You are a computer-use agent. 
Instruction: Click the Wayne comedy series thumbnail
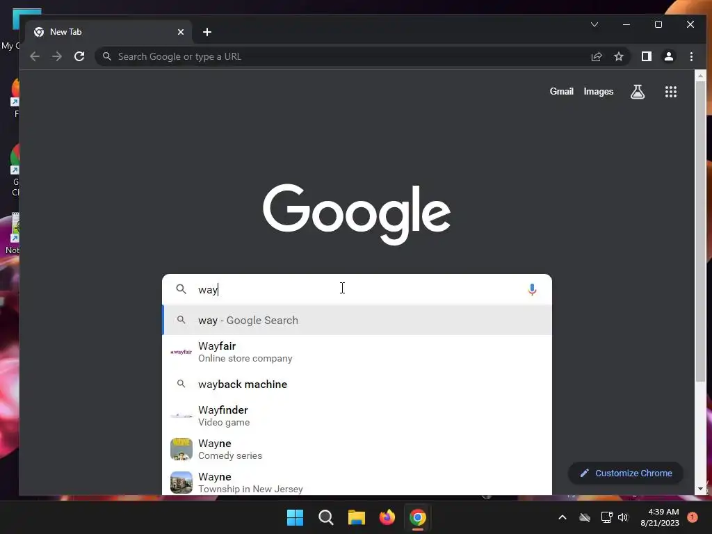point(181,449)
